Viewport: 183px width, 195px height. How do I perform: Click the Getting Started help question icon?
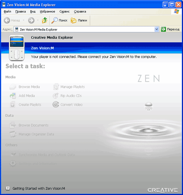(8, 188)
